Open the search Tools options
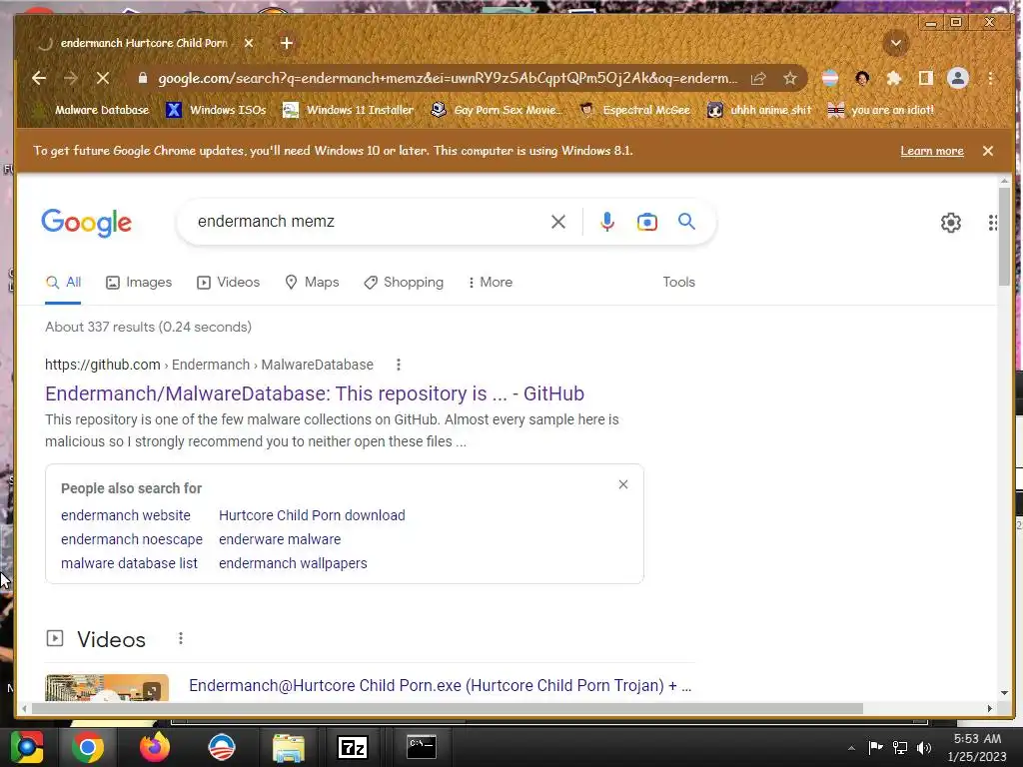Viewport: 1023px width, 767px height. tap(678, 283)
